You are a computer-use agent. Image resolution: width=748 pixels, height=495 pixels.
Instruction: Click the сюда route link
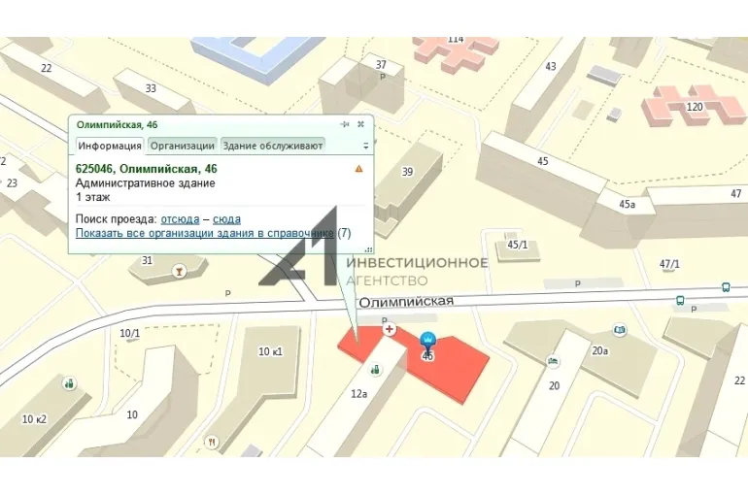(226, 219)
